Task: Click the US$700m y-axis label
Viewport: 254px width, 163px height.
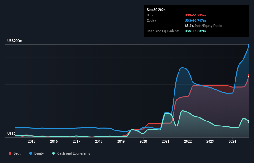Action: (15, 41)
